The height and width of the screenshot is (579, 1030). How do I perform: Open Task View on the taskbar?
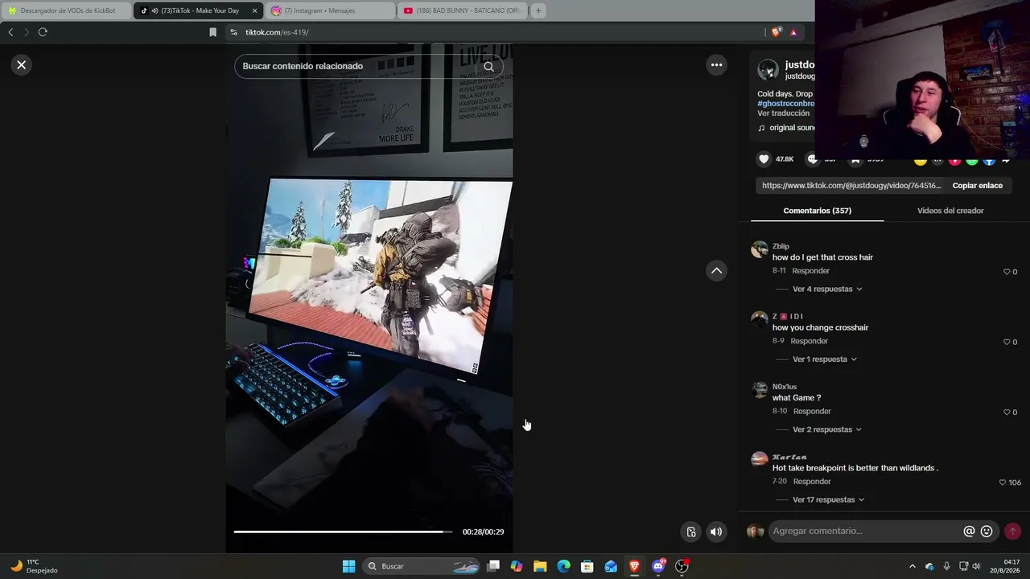493,566
